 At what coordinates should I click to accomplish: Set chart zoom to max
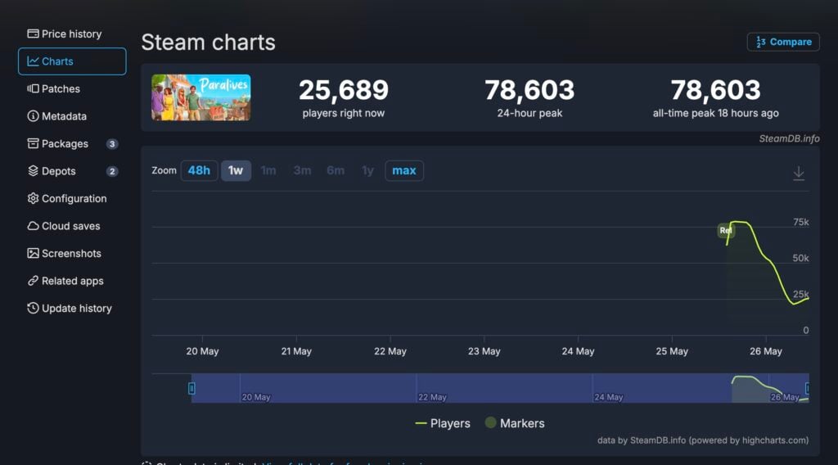[x=404, y=170]
